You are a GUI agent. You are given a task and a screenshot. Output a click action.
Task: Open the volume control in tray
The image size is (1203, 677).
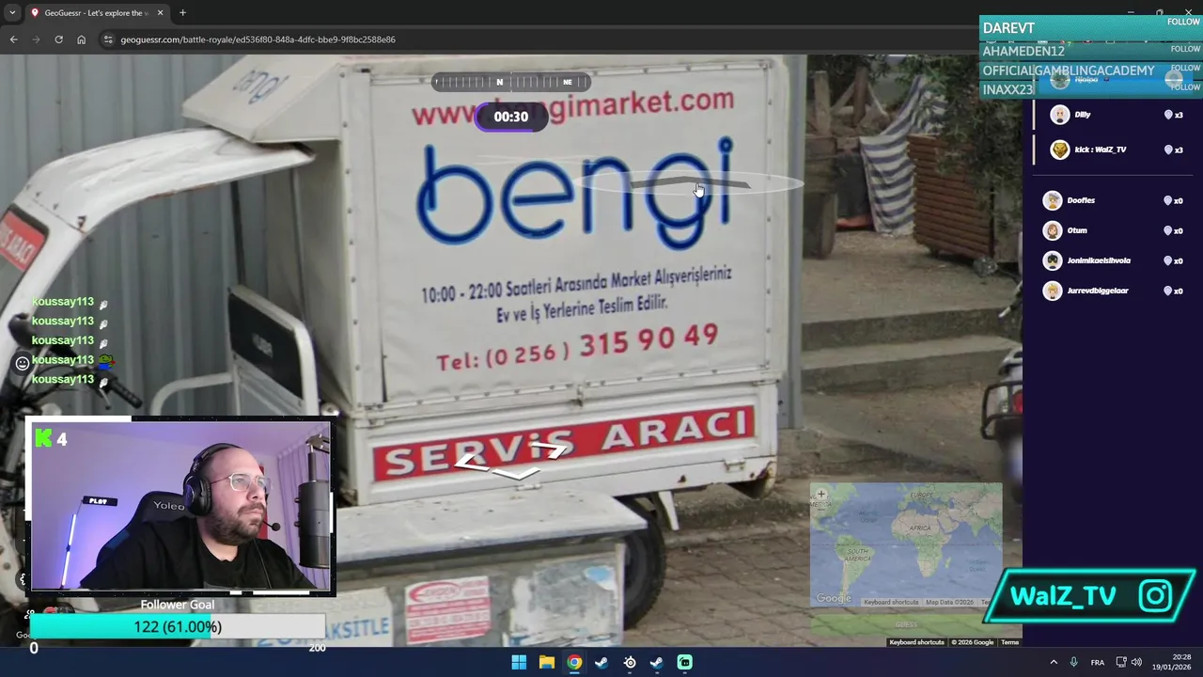pos(1136,662)
